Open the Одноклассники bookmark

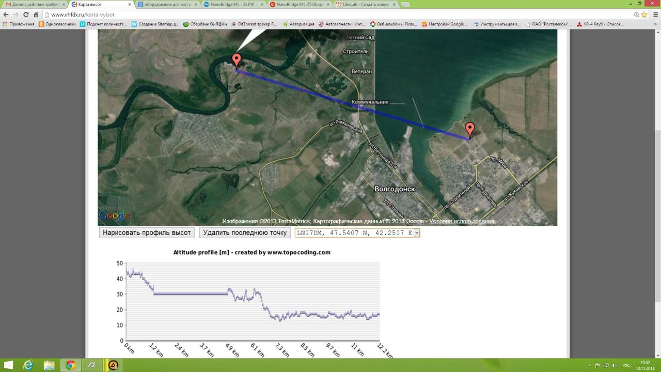pyautogui.click(x=57, y=24)
